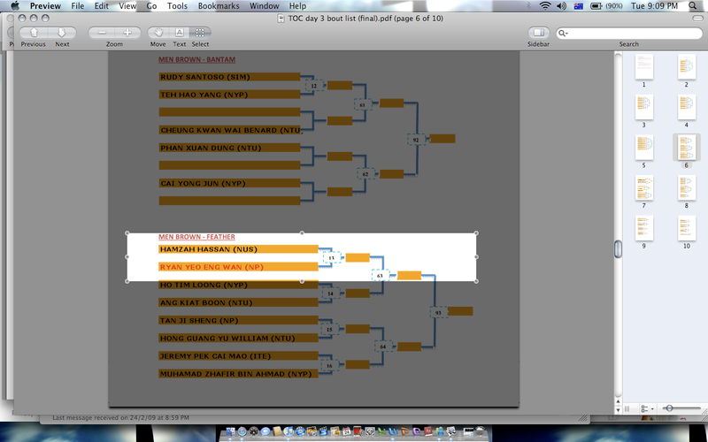Zoom out with the minus button
The image size is (708, 442).
(x=103, y=33)
